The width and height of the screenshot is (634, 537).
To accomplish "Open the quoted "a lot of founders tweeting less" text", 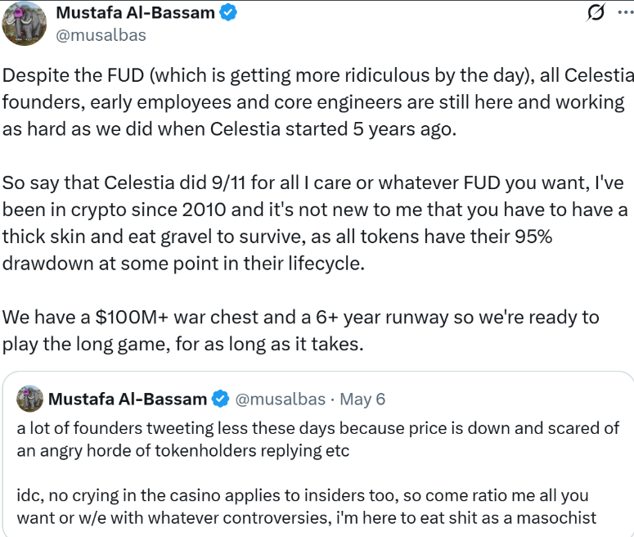I will 317,428.
